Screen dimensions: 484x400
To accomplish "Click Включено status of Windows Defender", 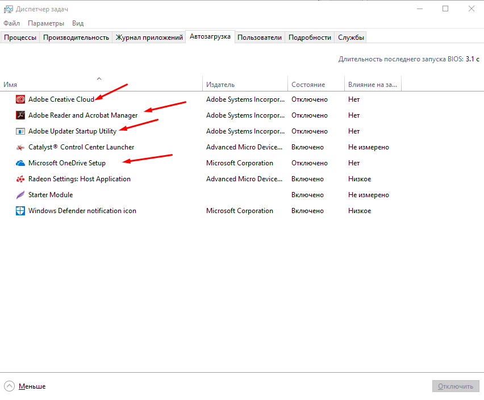I will [x=307, y=211].
